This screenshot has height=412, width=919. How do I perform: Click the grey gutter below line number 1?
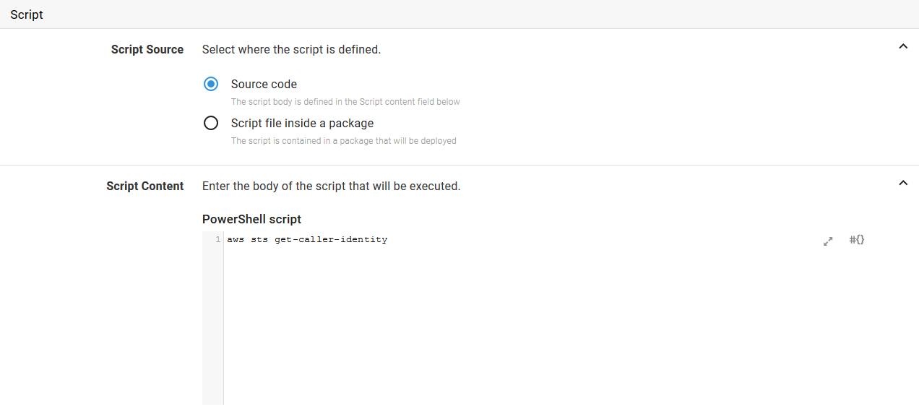[x=212, y=325]
